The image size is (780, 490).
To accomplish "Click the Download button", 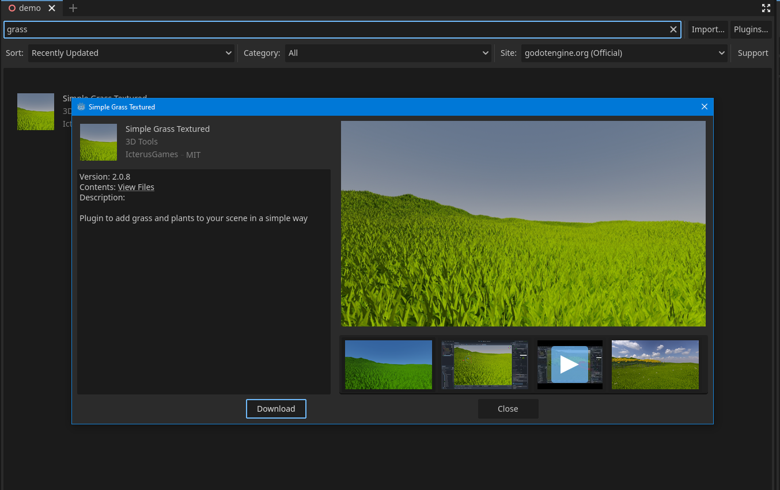I will pyautogui.click(x=276, y=409).
